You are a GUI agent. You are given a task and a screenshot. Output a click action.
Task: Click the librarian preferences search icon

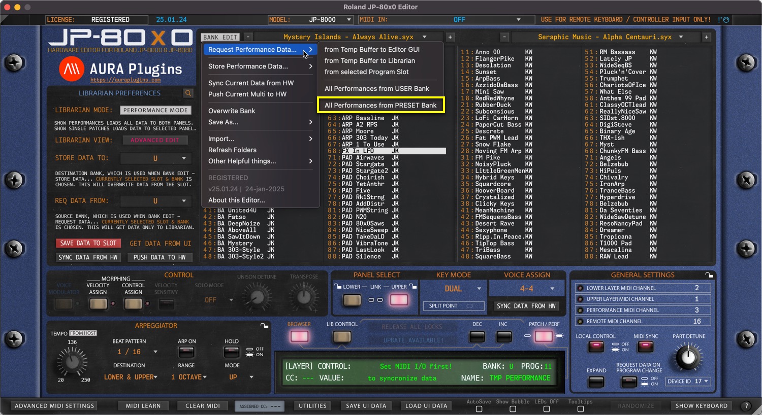(188, 93)
